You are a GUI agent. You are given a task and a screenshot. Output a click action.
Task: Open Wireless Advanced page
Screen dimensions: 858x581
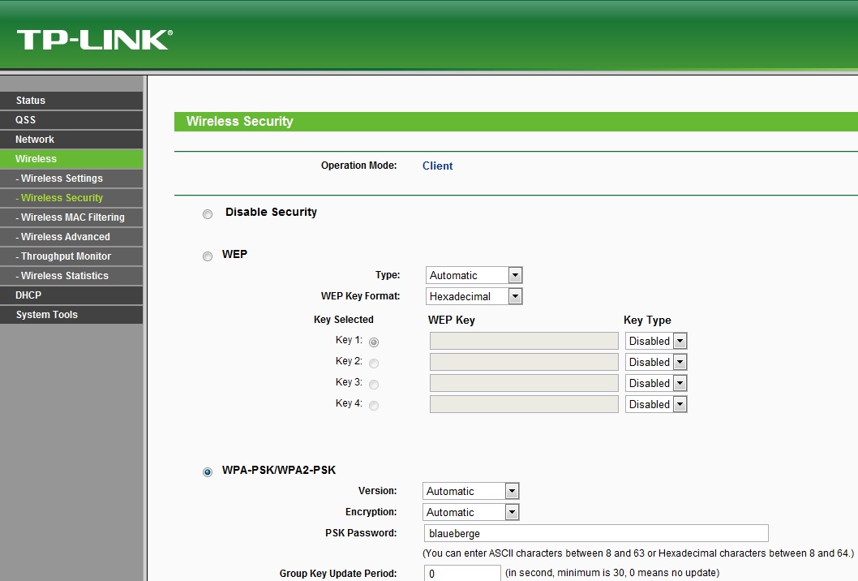click(x=71, y=237)
